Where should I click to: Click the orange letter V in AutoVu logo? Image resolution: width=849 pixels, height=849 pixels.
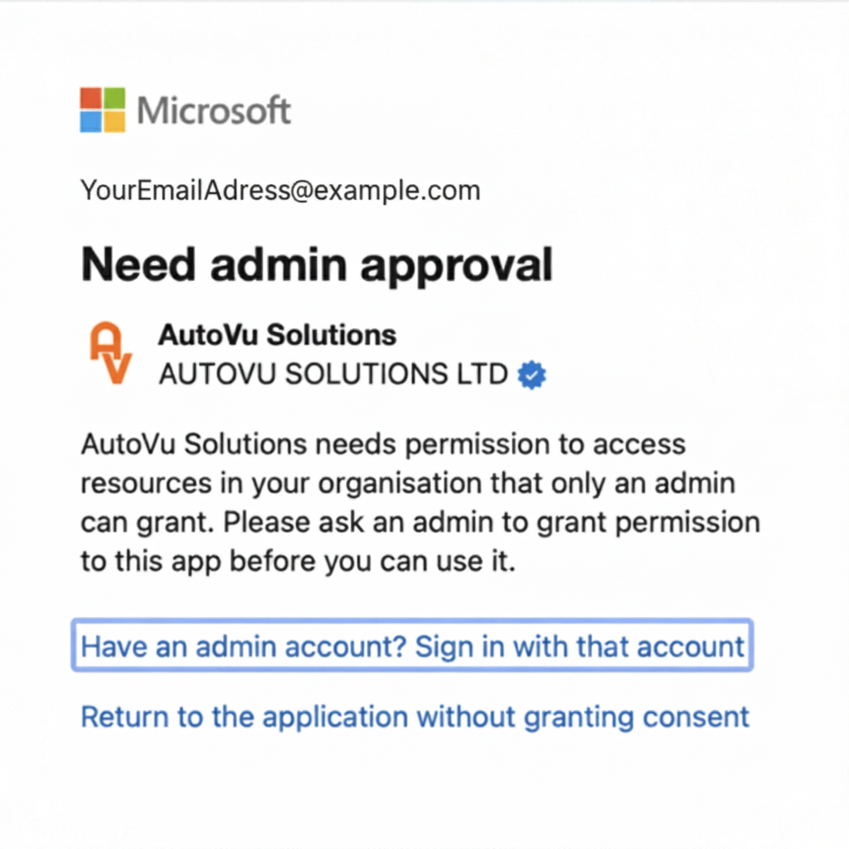point(119,368)
